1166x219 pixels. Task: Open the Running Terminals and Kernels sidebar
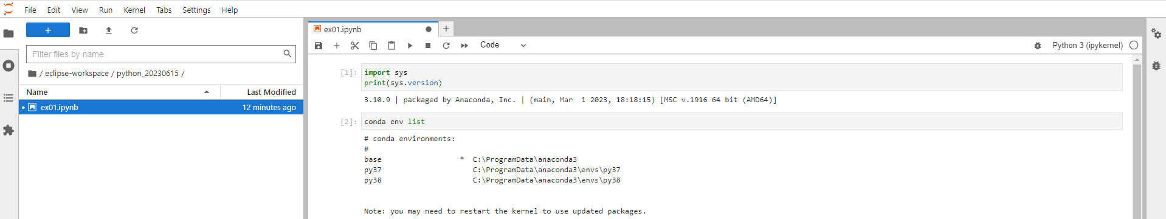tap(9, 66)
